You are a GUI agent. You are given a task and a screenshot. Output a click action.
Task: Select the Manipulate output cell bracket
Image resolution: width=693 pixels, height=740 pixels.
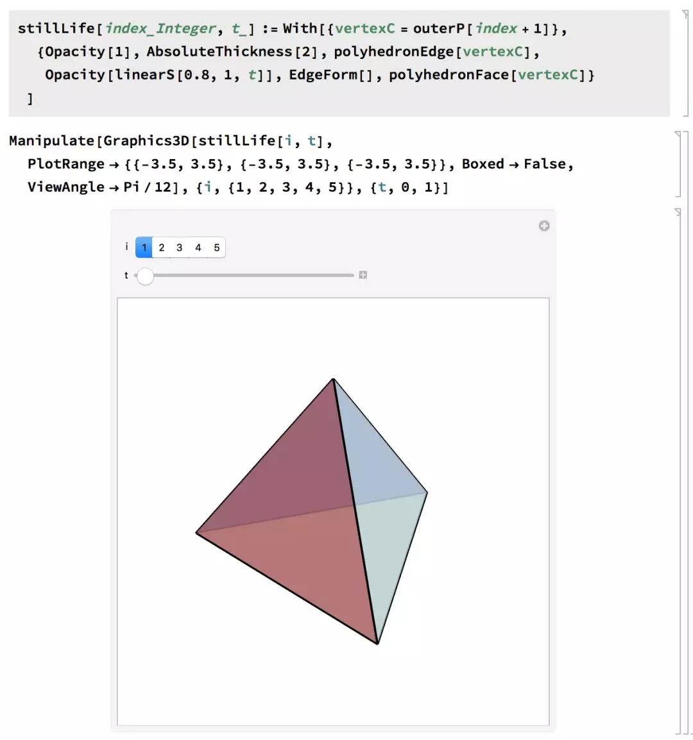(x=679, y=471)
